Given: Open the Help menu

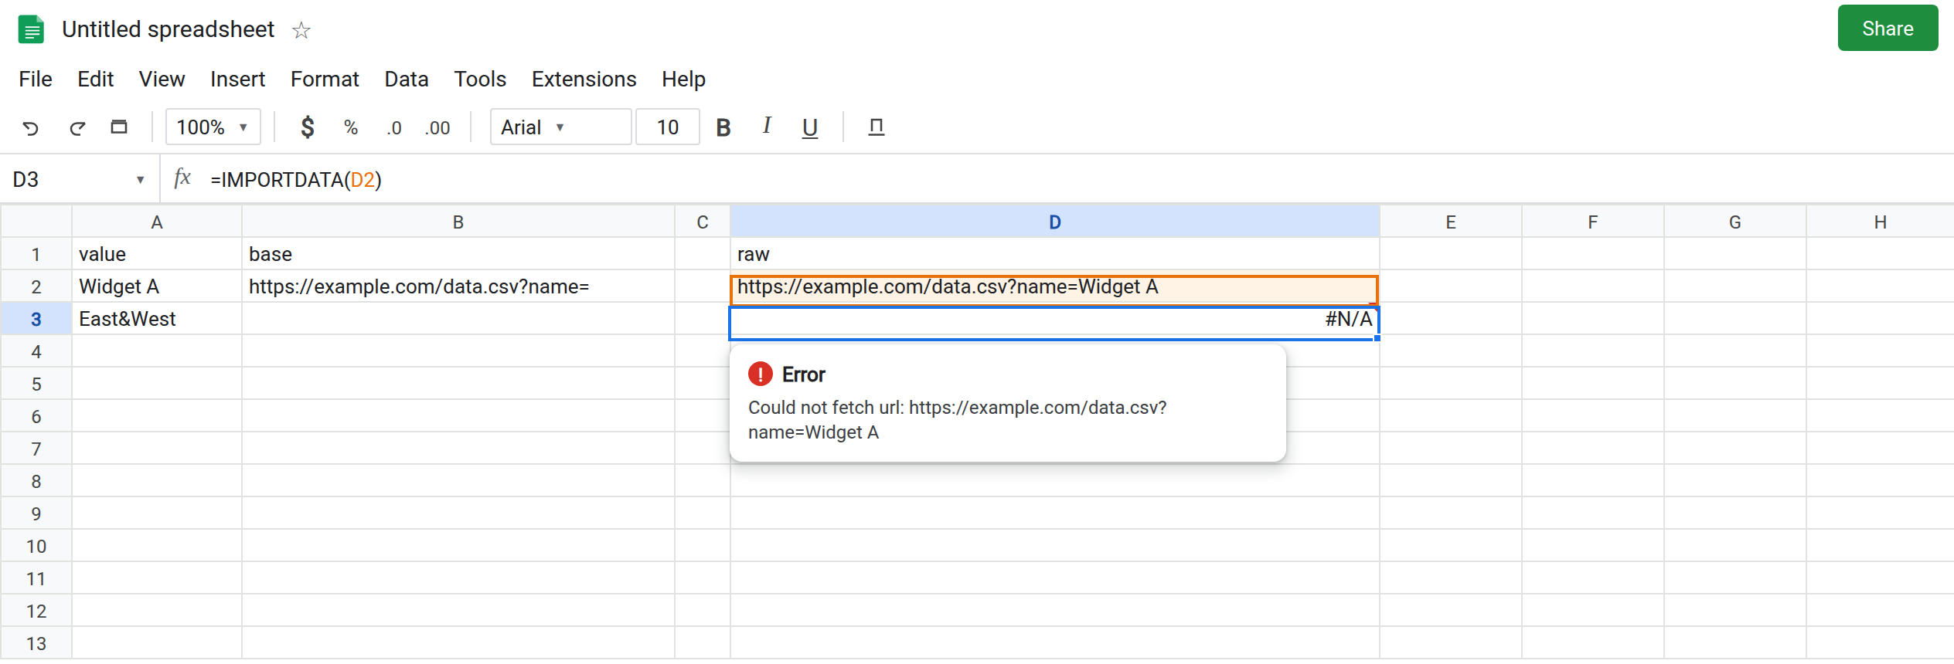Looking at the screenshot, I should [x=684, y=80].
